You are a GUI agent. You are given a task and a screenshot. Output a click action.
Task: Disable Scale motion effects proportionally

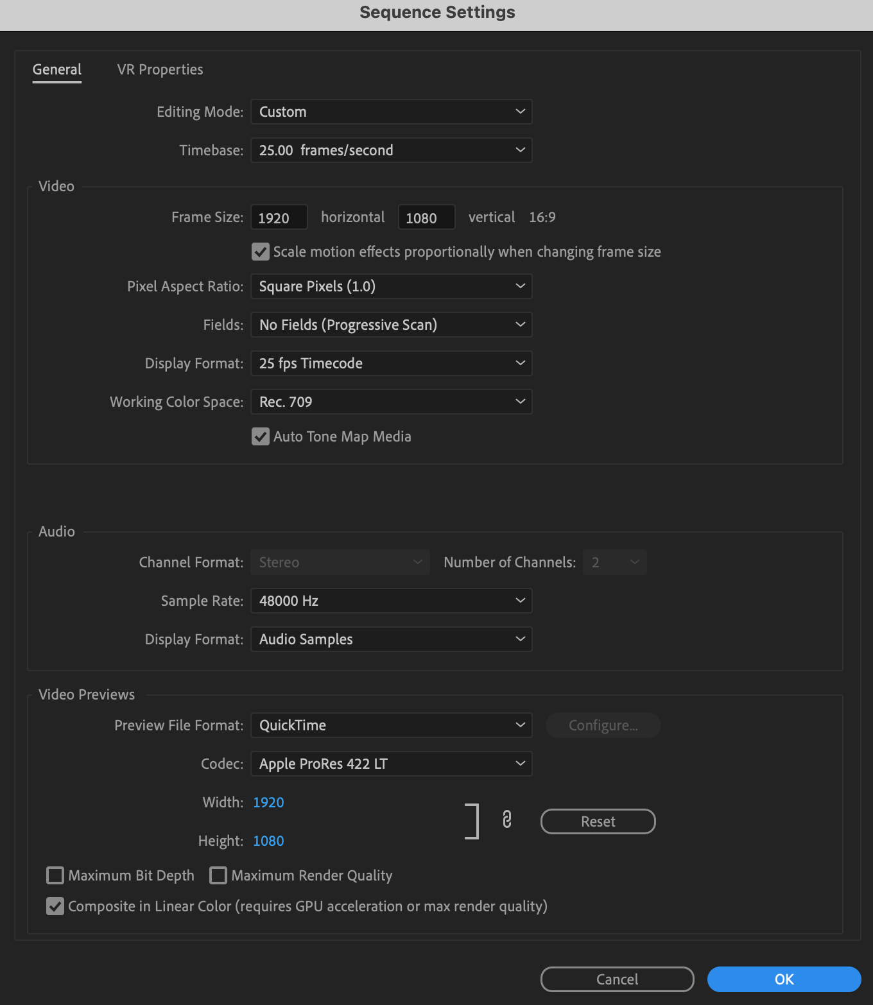point(260,252)
